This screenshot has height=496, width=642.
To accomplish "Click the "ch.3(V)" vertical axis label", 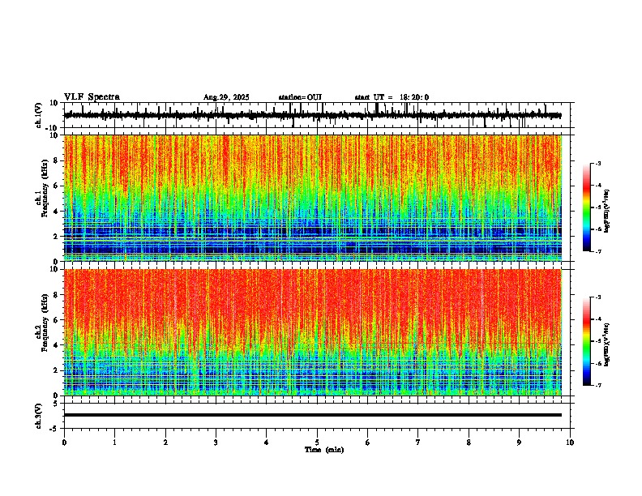I will 39,416.
